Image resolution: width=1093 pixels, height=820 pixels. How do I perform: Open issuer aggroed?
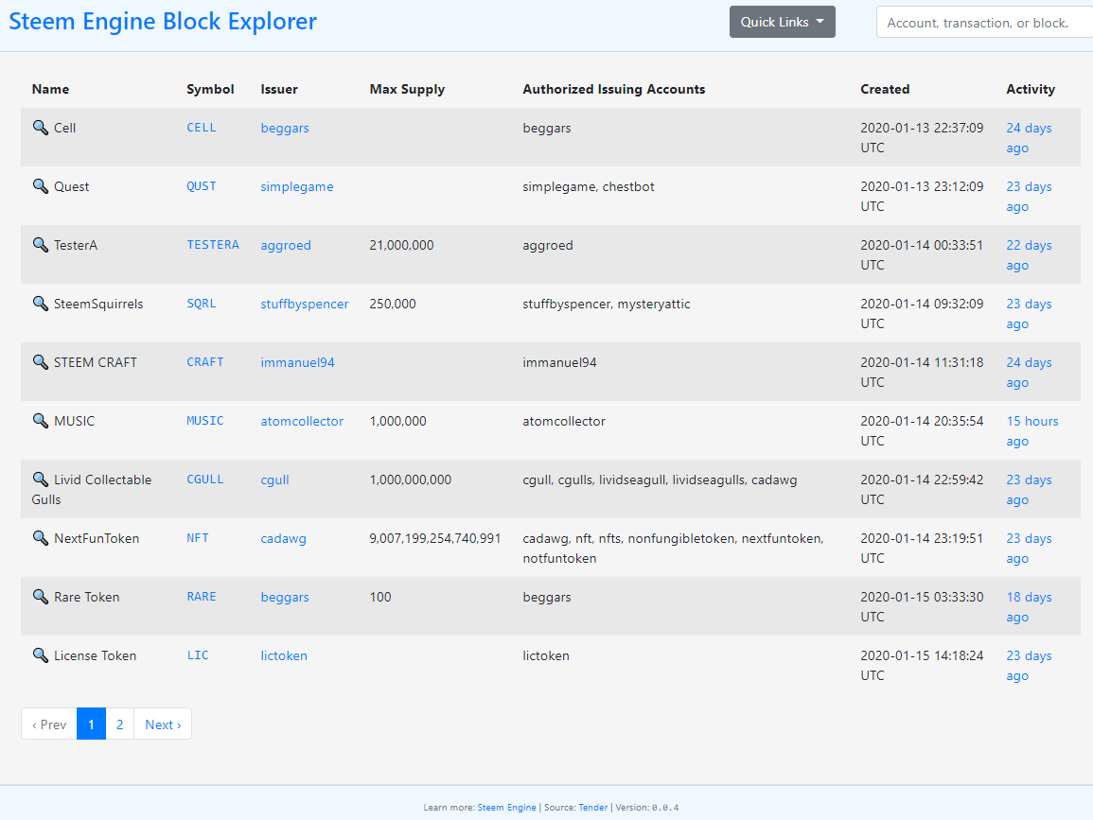click(x=286, y=245)
